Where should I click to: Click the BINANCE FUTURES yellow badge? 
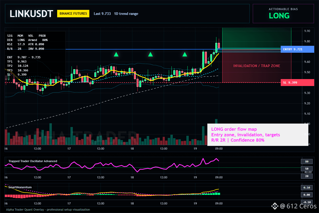(73, 13)
